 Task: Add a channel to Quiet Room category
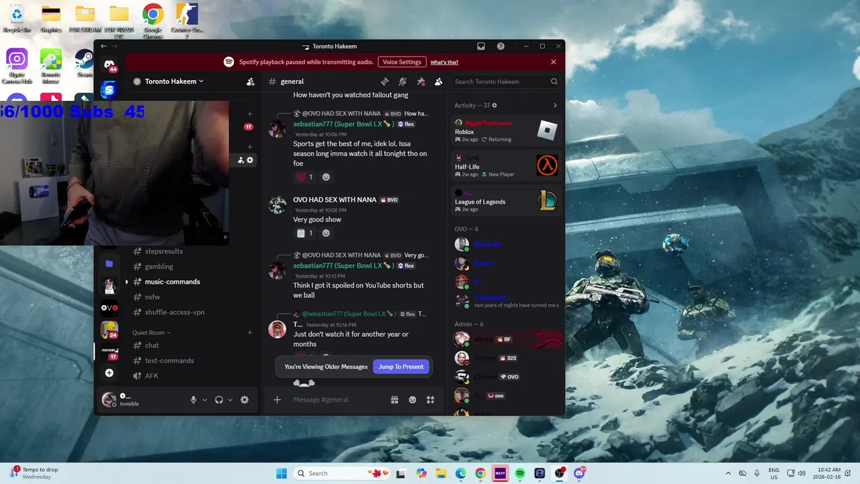point(250,333)
